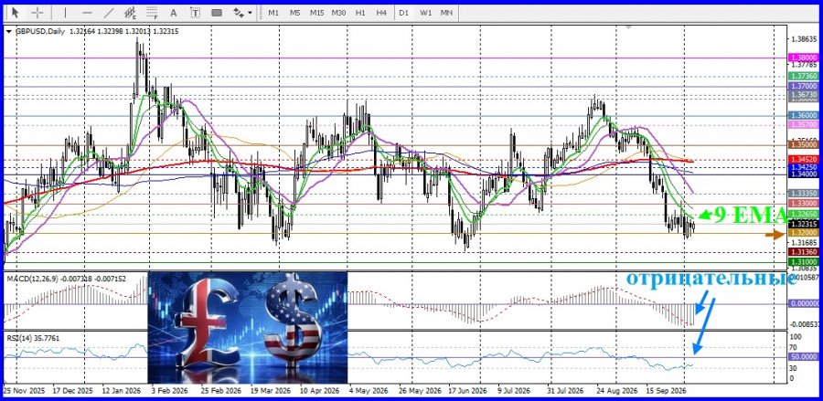The width and height of the screenshot is (823, 401).
Task: Click the brown 1.35000 price level label
Action: [x=804, y=144]
